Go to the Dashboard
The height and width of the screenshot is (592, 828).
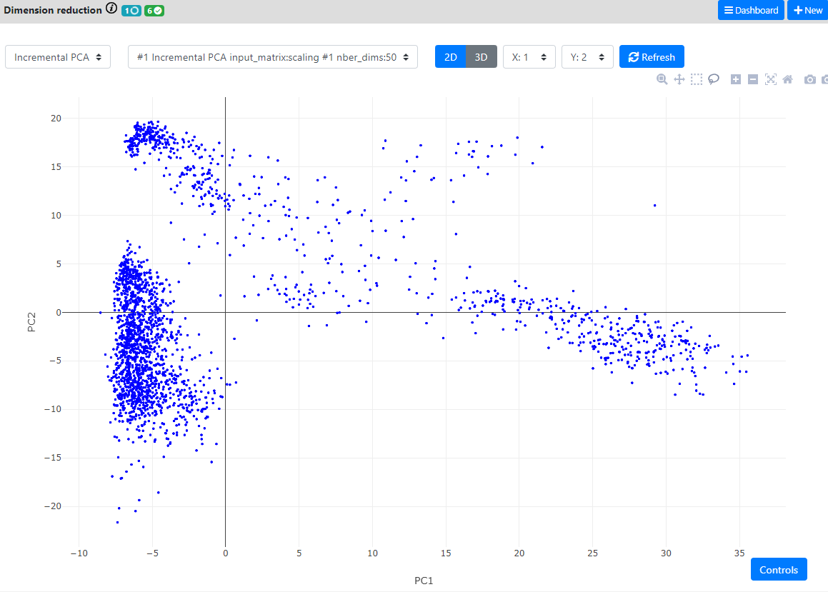[751, 10]
